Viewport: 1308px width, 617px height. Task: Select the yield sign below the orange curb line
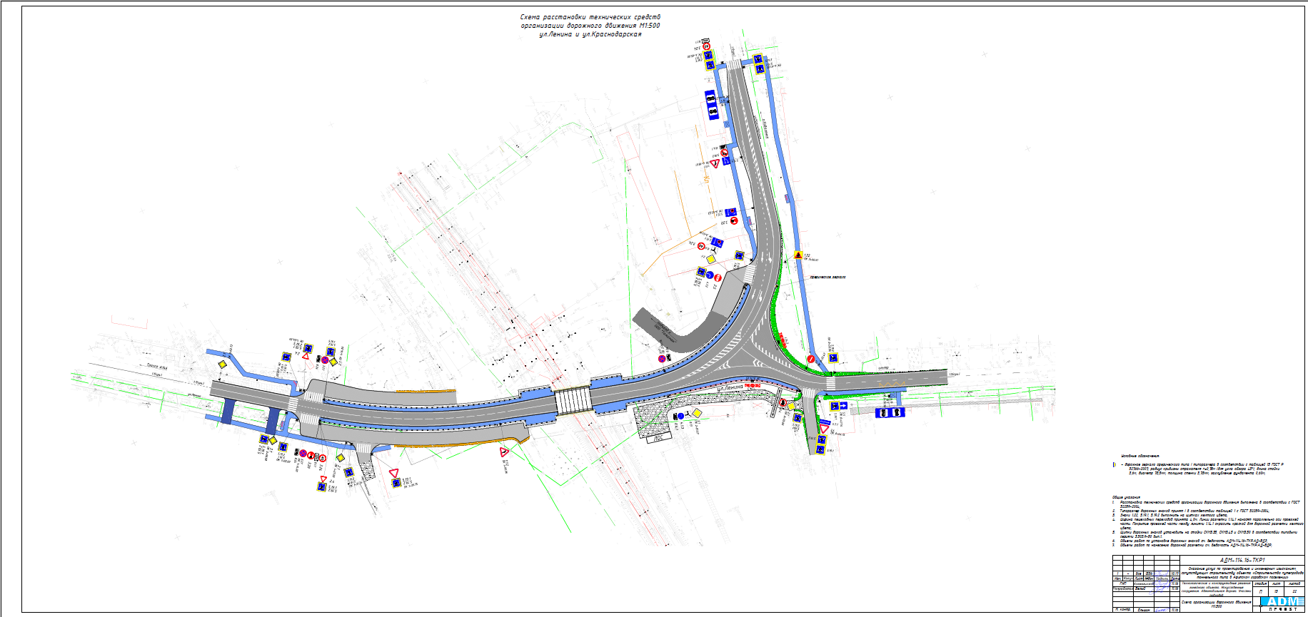(x=504, y=452)
